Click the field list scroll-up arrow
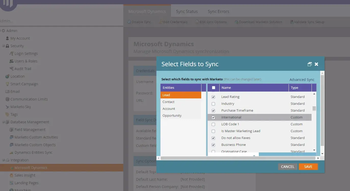This screenshot has height=191, width=350. (x=314, y=94)
